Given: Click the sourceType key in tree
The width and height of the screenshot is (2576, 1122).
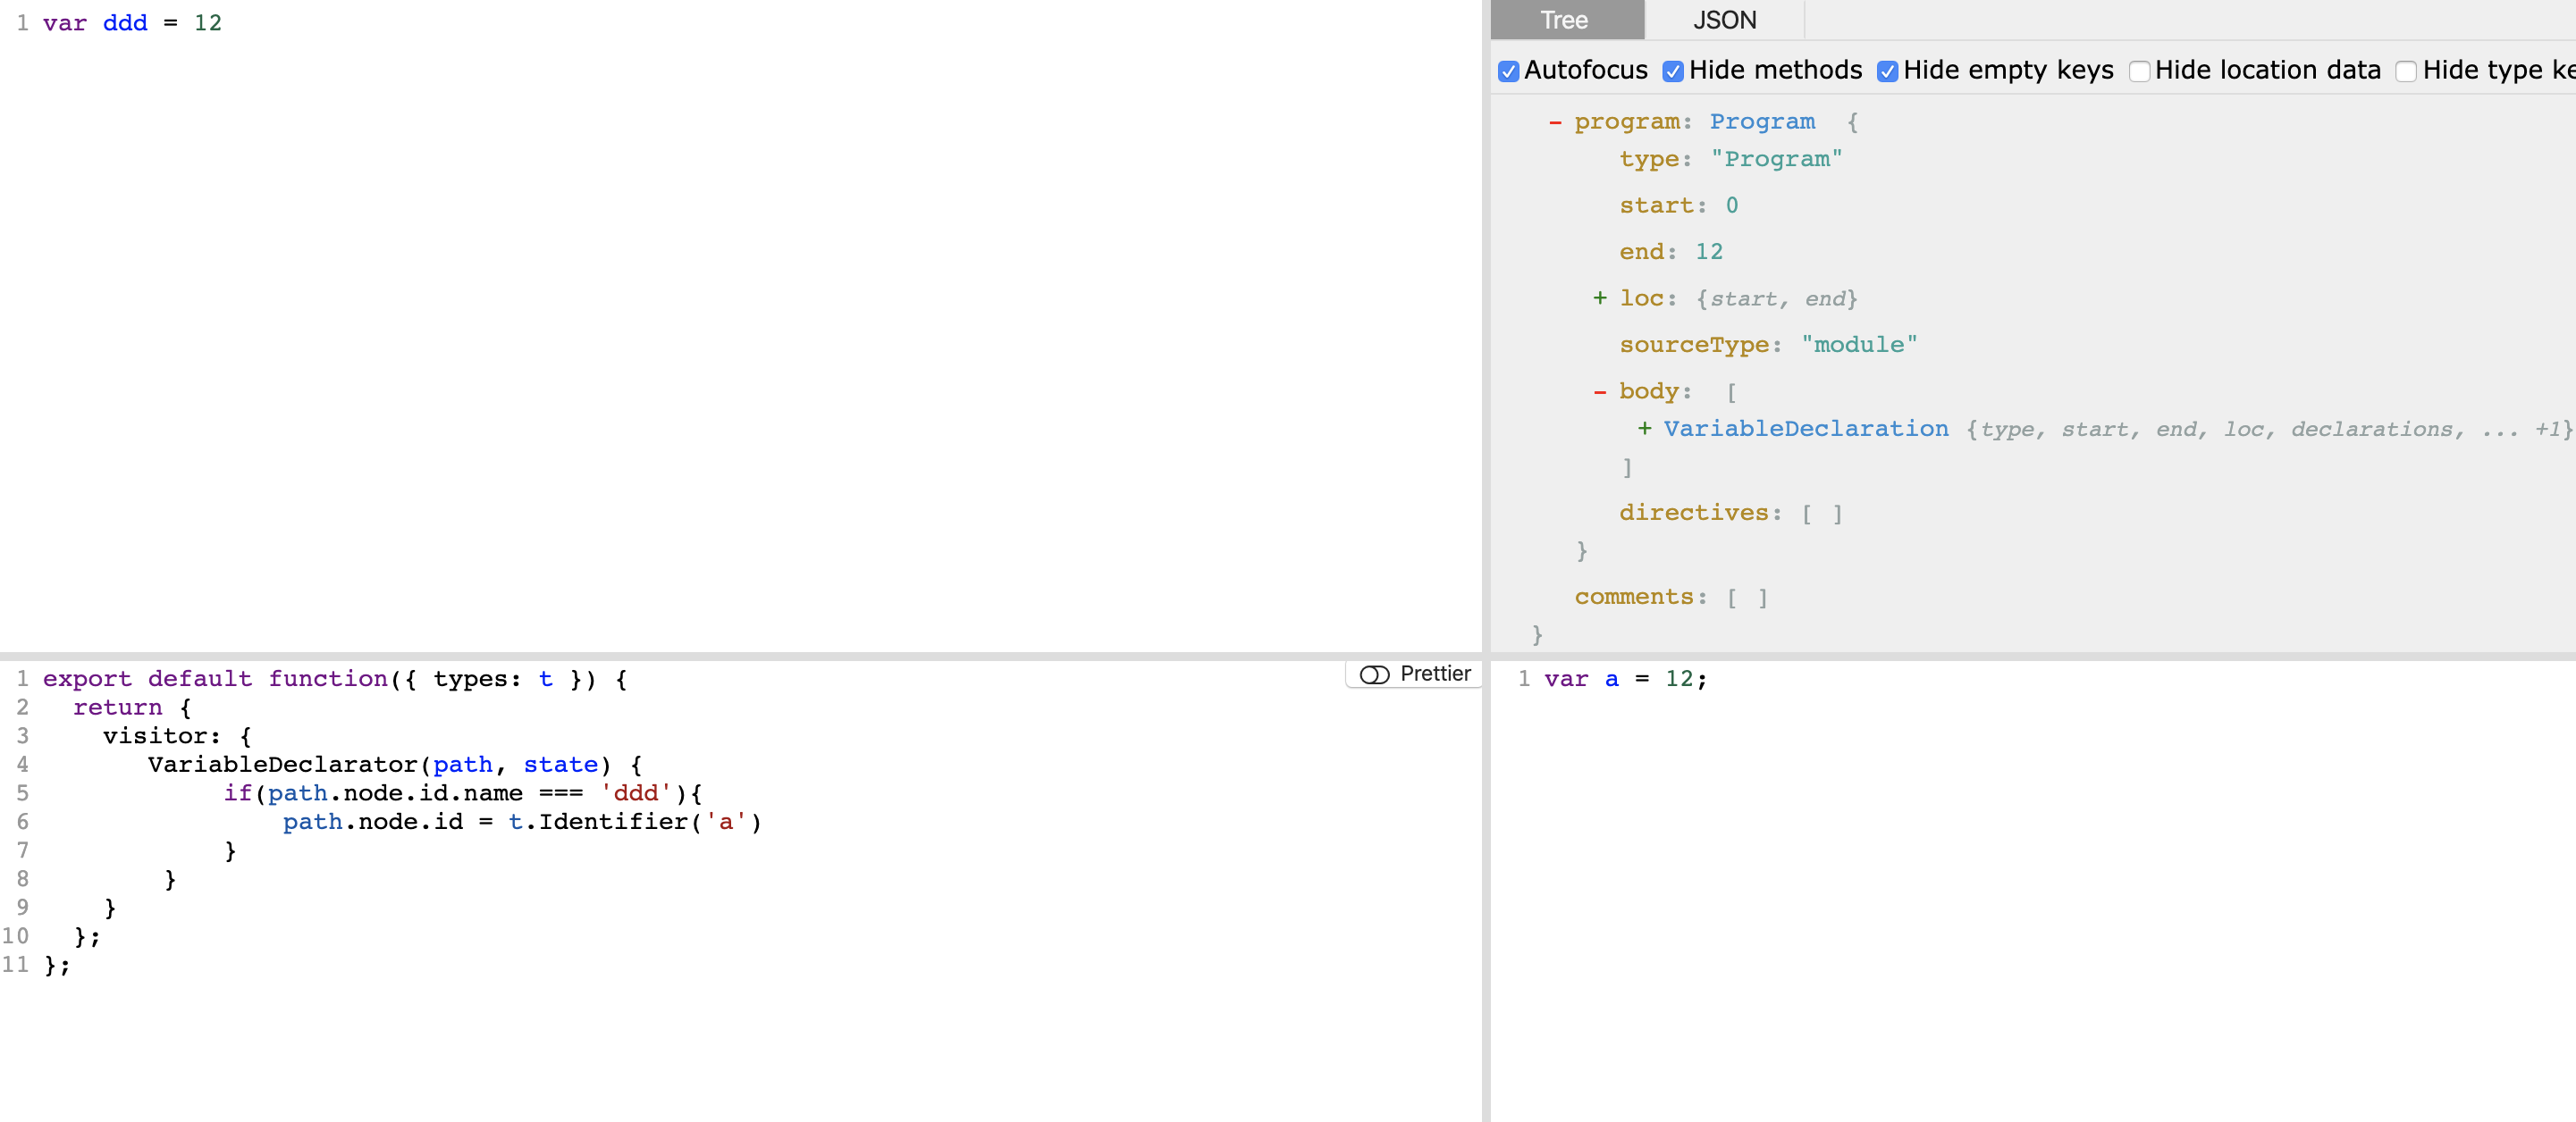Looking at the screenshot, I should pos(1694,345).
